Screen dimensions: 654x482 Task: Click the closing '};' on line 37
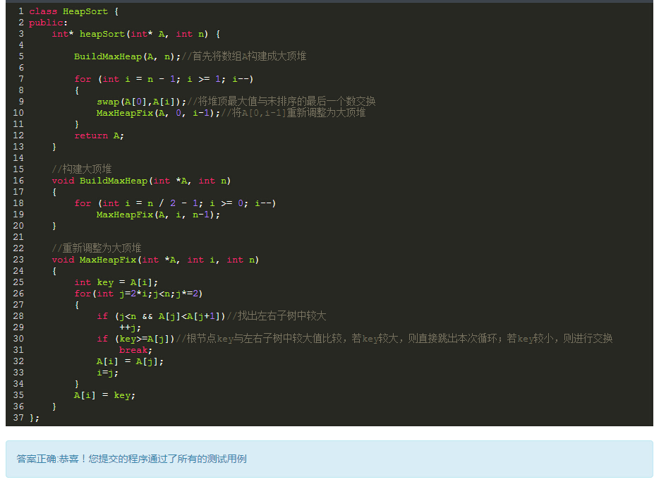(34, 418)
